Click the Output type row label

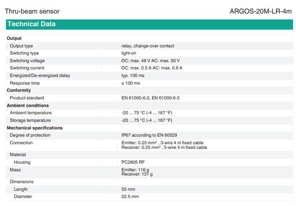pos(21,46)
